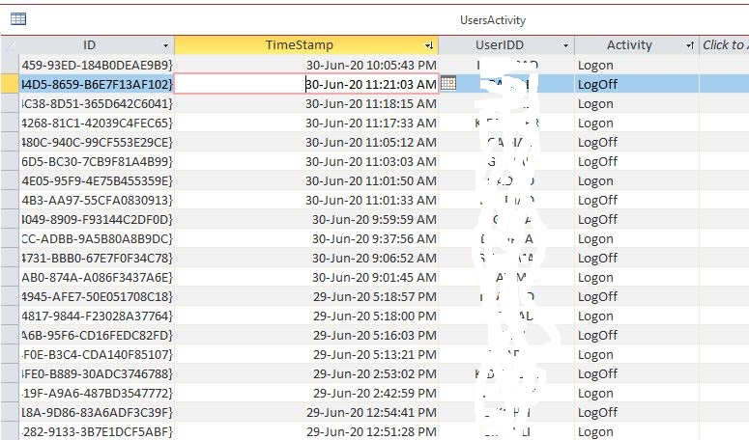Click ID cell 4817-9844-F23028A37764}
Screen dimensions: 749x440
coord(97,316)
